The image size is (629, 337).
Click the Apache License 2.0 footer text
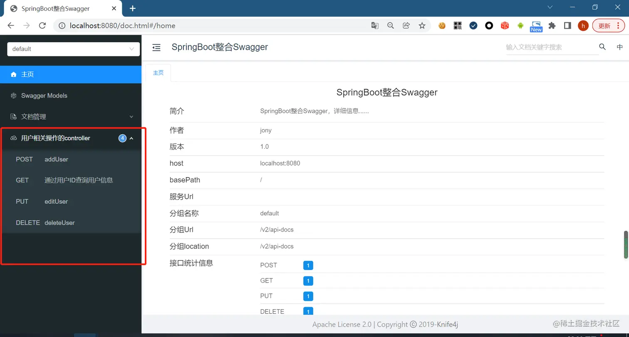[x=342, y=325]
